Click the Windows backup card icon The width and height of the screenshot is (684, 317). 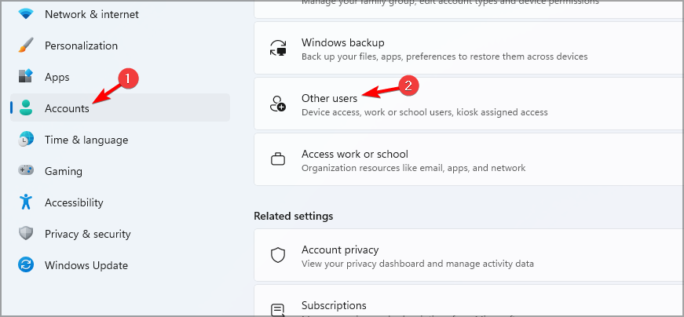pos(277,49)
